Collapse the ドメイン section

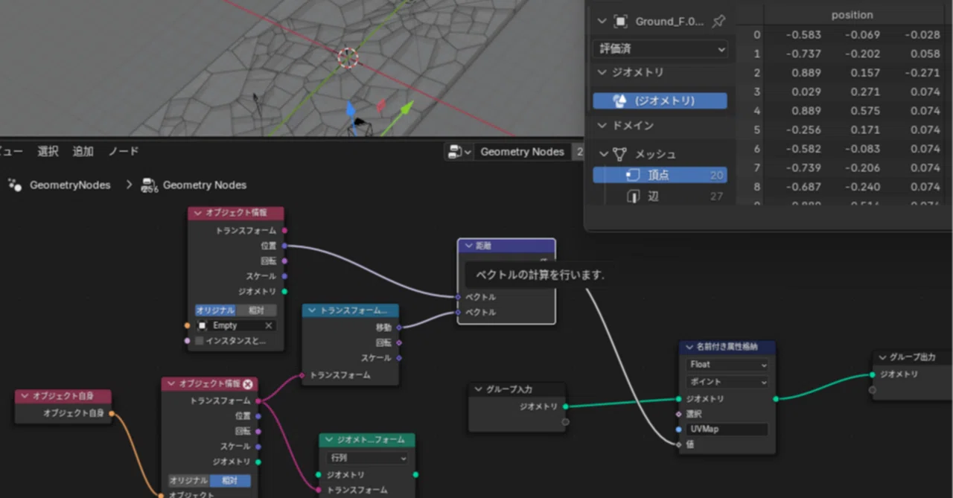pos(603,125)
